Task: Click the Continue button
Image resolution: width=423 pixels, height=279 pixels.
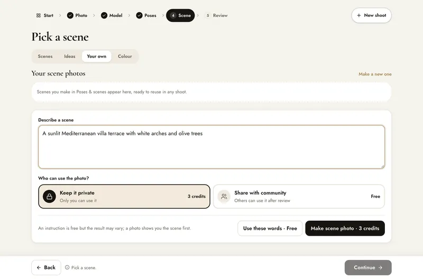Action: pyautogui.click(x=368, y=267)
